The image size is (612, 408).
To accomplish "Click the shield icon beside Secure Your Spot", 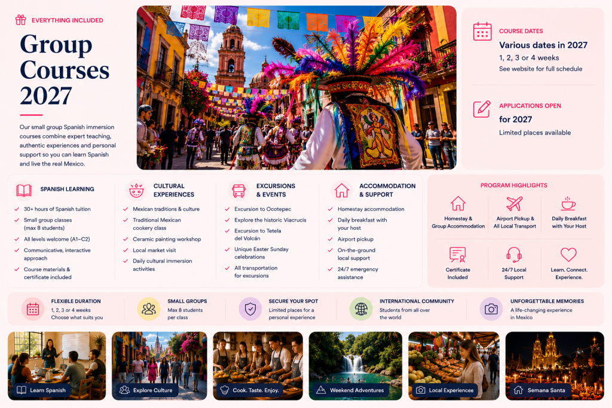I will coord(250,309).
